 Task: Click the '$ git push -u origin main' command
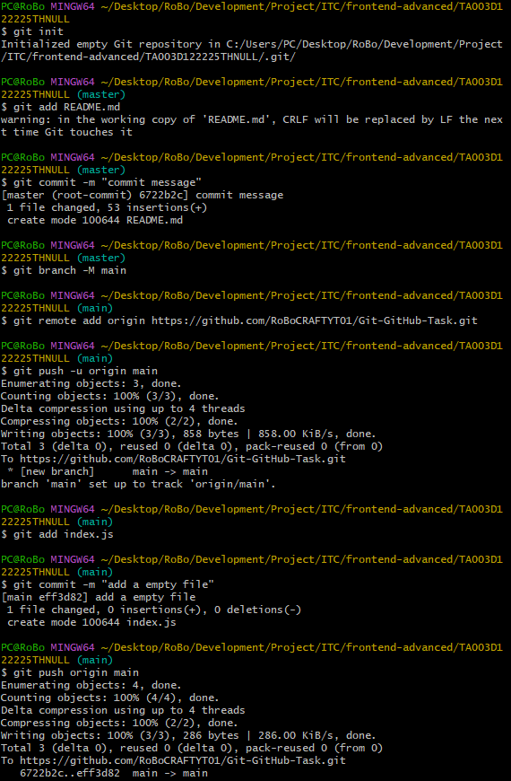[80, 371]
